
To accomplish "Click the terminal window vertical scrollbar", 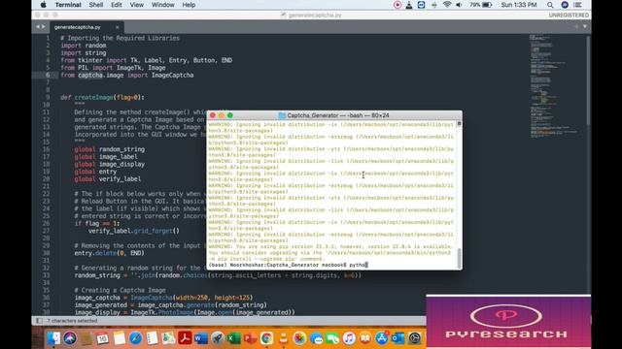I will [x=459, y=259].
